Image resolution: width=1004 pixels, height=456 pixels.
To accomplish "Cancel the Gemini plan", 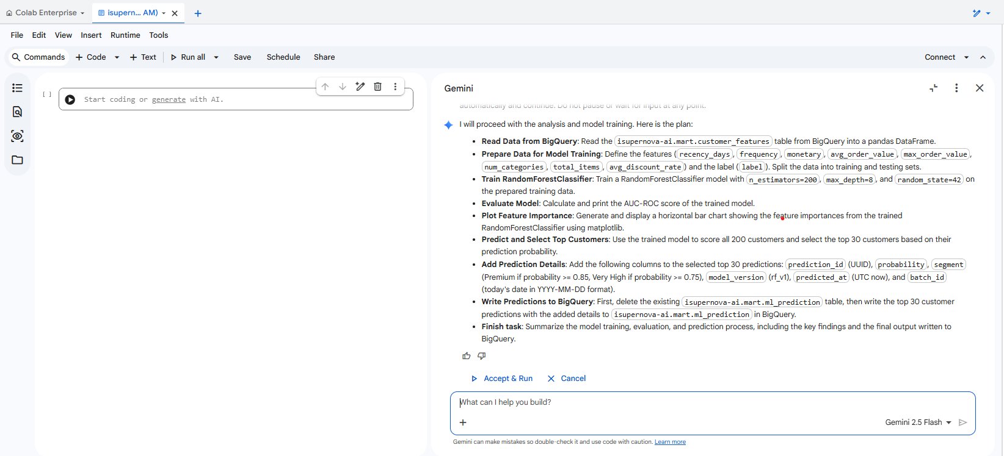I will [x=566, y=379].
